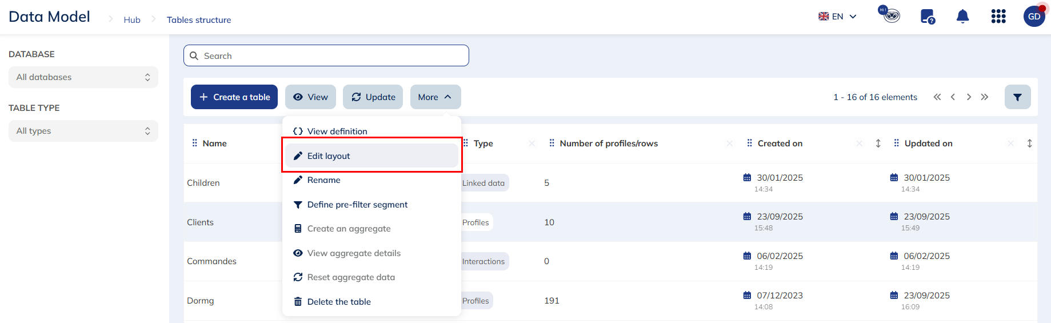Grab the Created on column drag handle
The height and width of the screenshot is (323, 1051).
[x=750, y=143]
